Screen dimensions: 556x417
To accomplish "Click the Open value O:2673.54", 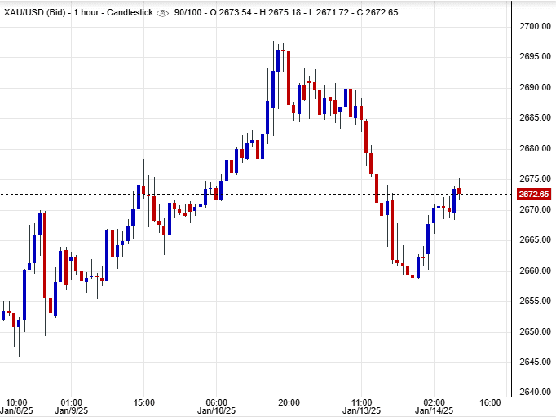I will pos(231,13).
